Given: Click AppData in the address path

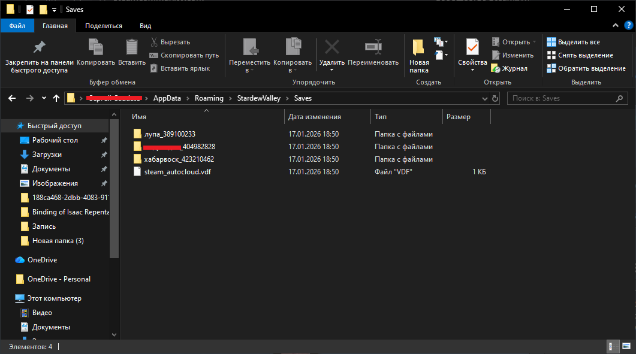Looking at the screenshot, I should point(167,98).
